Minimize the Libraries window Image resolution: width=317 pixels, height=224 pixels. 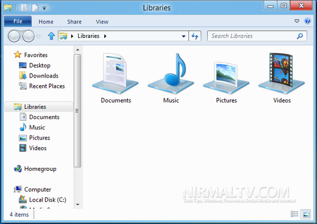pos(270,6)
